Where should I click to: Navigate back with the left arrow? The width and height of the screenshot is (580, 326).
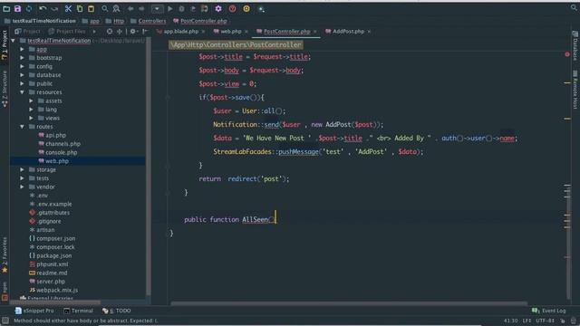130,8
